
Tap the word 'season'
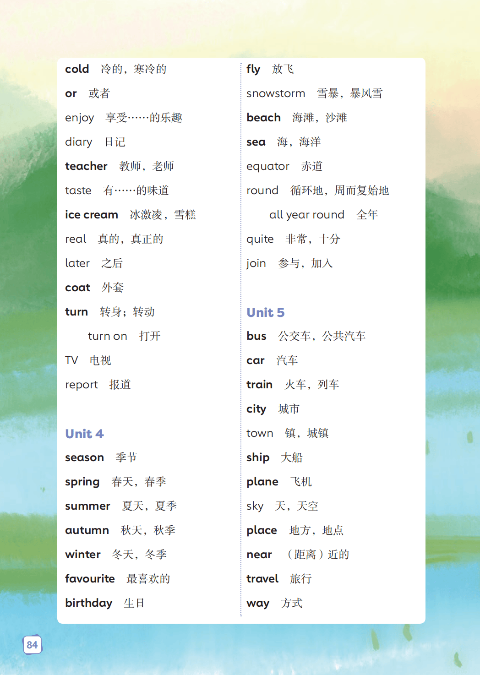point(84,457)
